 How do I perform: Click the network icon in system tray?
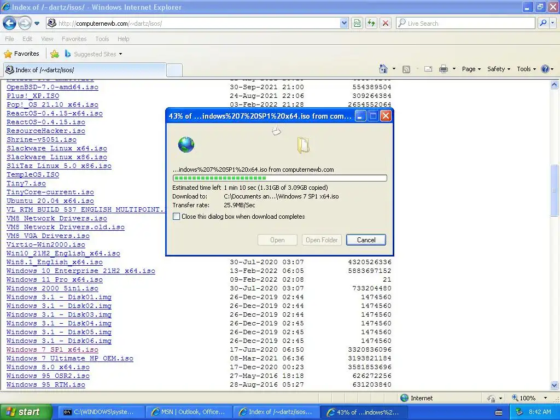tap(520, 412)
